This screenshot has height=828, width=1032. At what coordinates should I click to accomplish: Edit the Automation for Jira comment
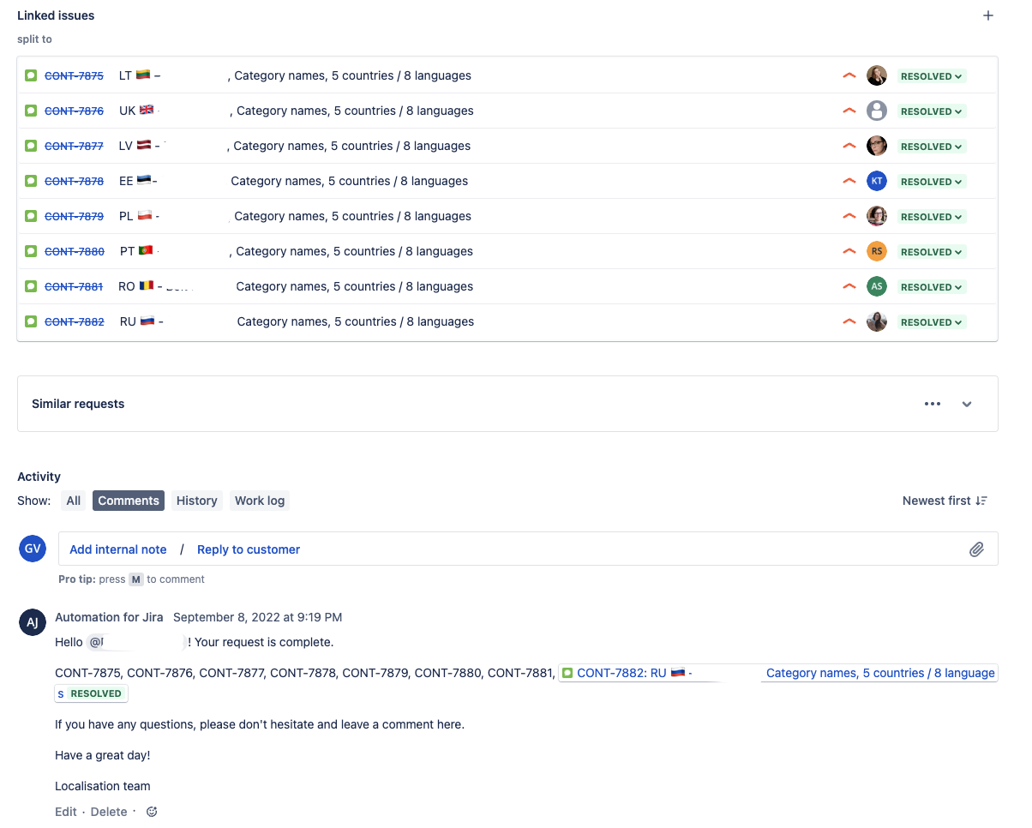66,812
